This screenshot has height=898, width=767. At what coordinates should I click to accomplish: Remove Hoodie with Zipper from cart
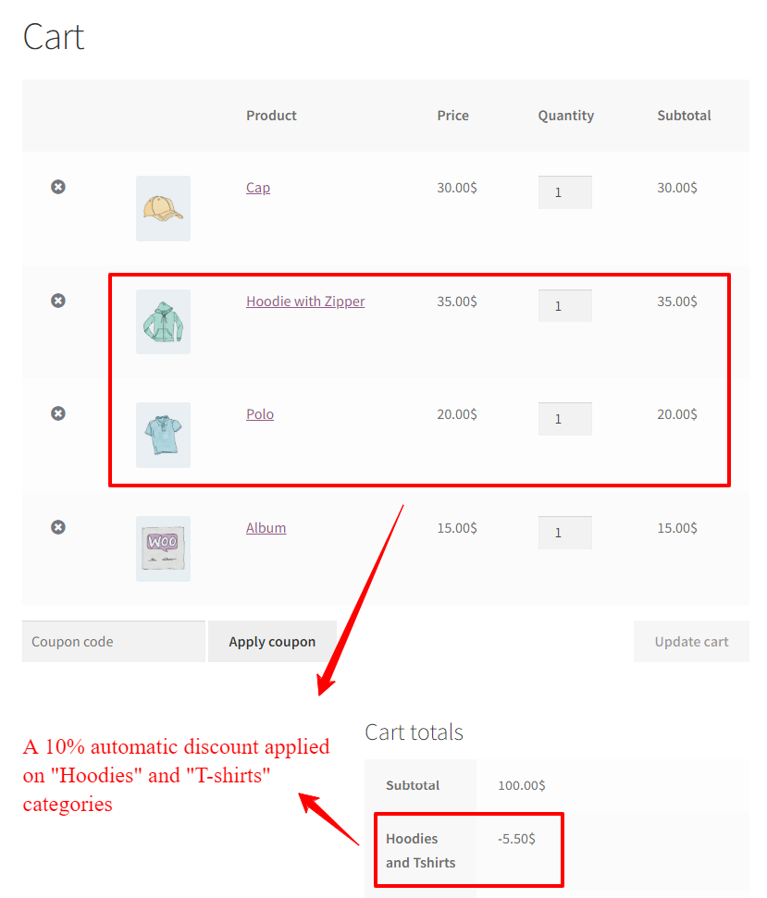click(58, 300)
